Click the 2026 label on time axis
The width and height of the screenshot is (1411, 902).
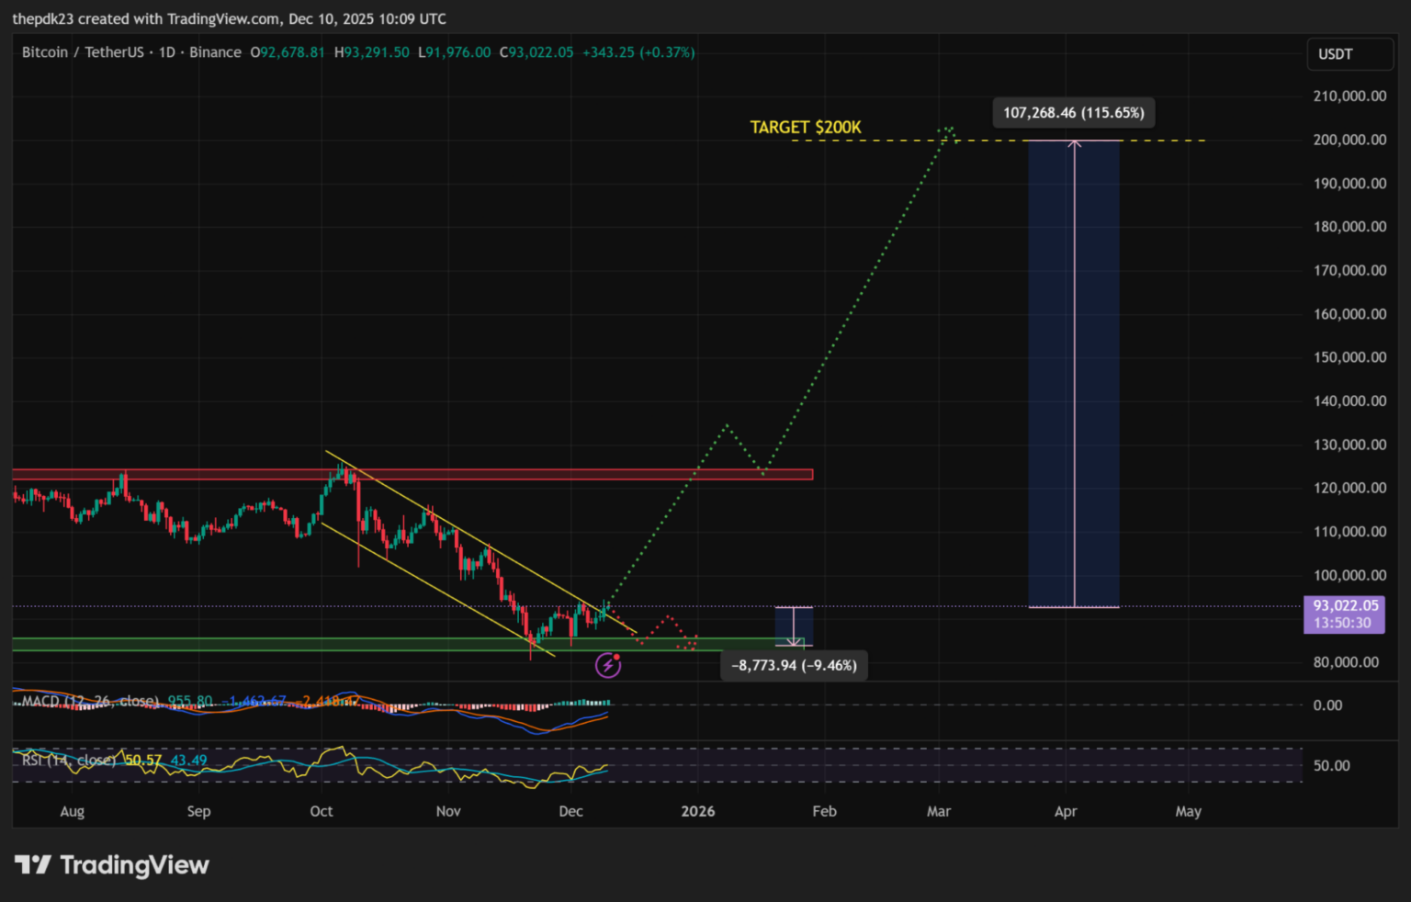(x=697, y=811)
